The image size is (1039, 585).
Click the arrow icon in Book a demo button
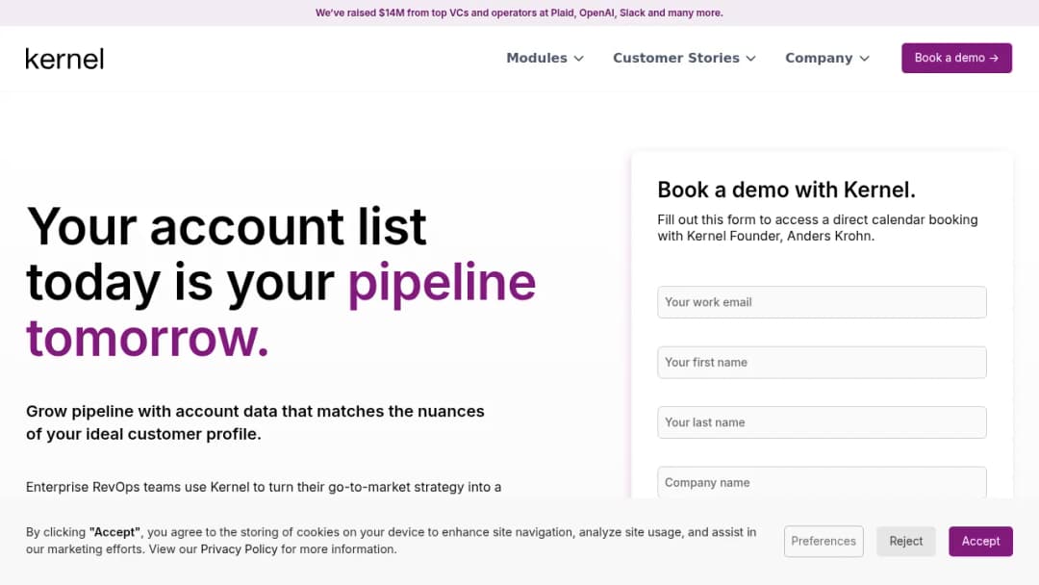(993, 59)
